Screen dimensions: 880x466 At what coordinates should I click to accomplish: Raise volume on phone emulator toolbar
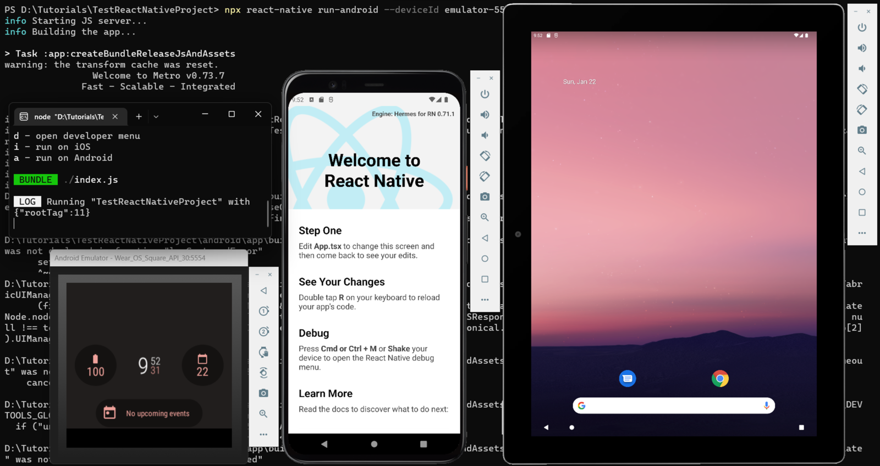(x=485, y=115)
